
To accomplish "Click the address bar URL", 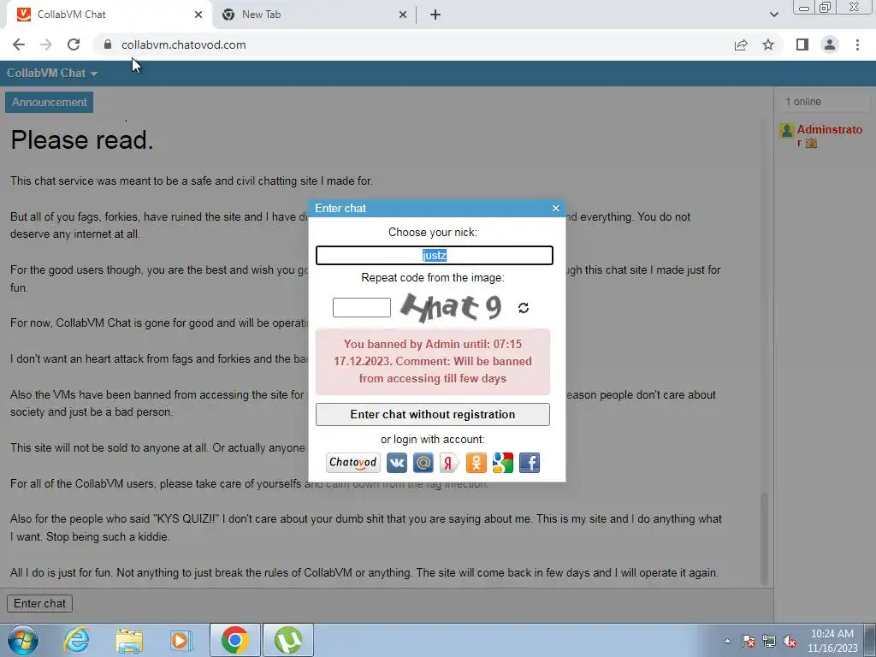I will click(184, 44).
